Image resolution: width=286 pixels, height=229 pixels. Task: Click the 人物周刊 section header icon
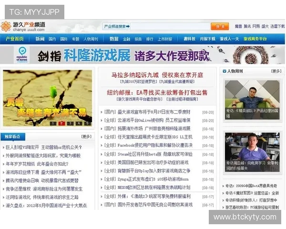pos(225,71)
